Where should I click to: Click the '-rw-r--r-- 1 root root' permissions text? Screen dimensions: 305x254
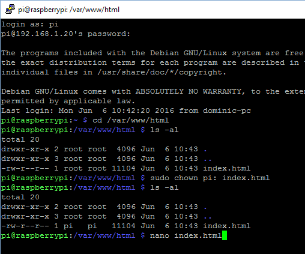point(54,168)
